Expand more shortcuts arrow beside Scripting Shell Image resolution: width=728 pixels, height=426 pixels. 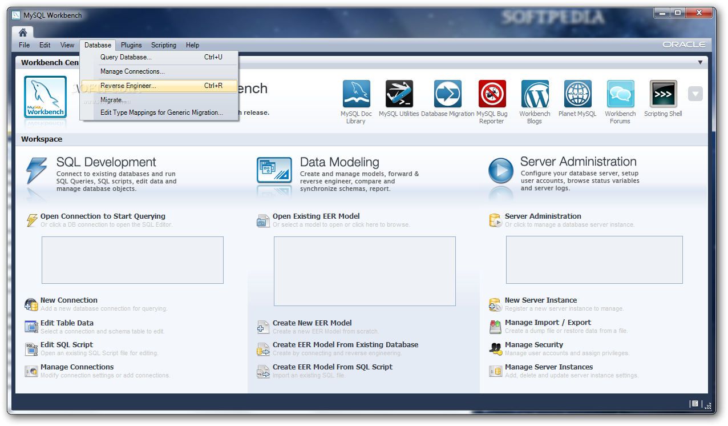coord(695,94)
